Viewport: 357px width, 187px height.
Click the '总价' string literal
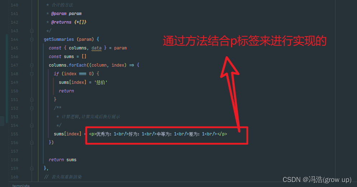[100, 82]
